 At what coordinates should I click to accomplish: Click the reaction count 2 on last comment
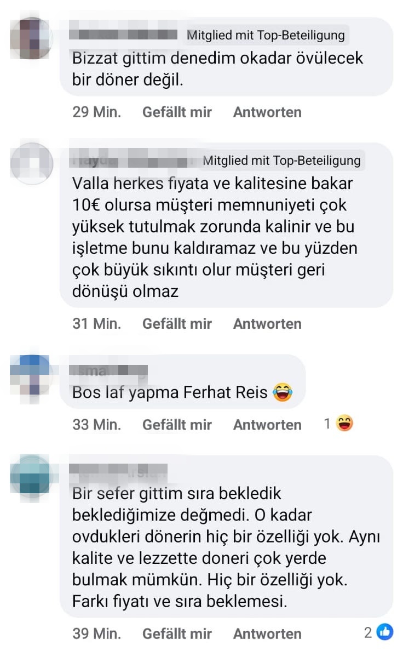pos(368,633)
